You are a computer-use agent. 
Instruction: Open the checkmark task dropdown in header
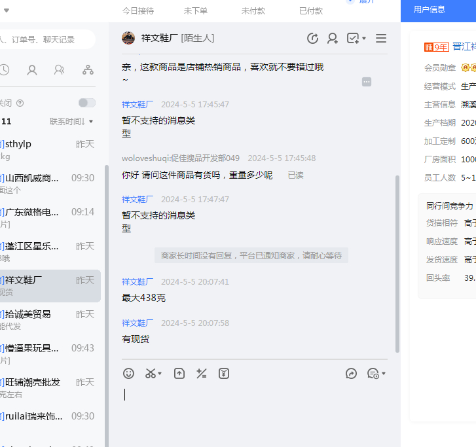[357, 39]
